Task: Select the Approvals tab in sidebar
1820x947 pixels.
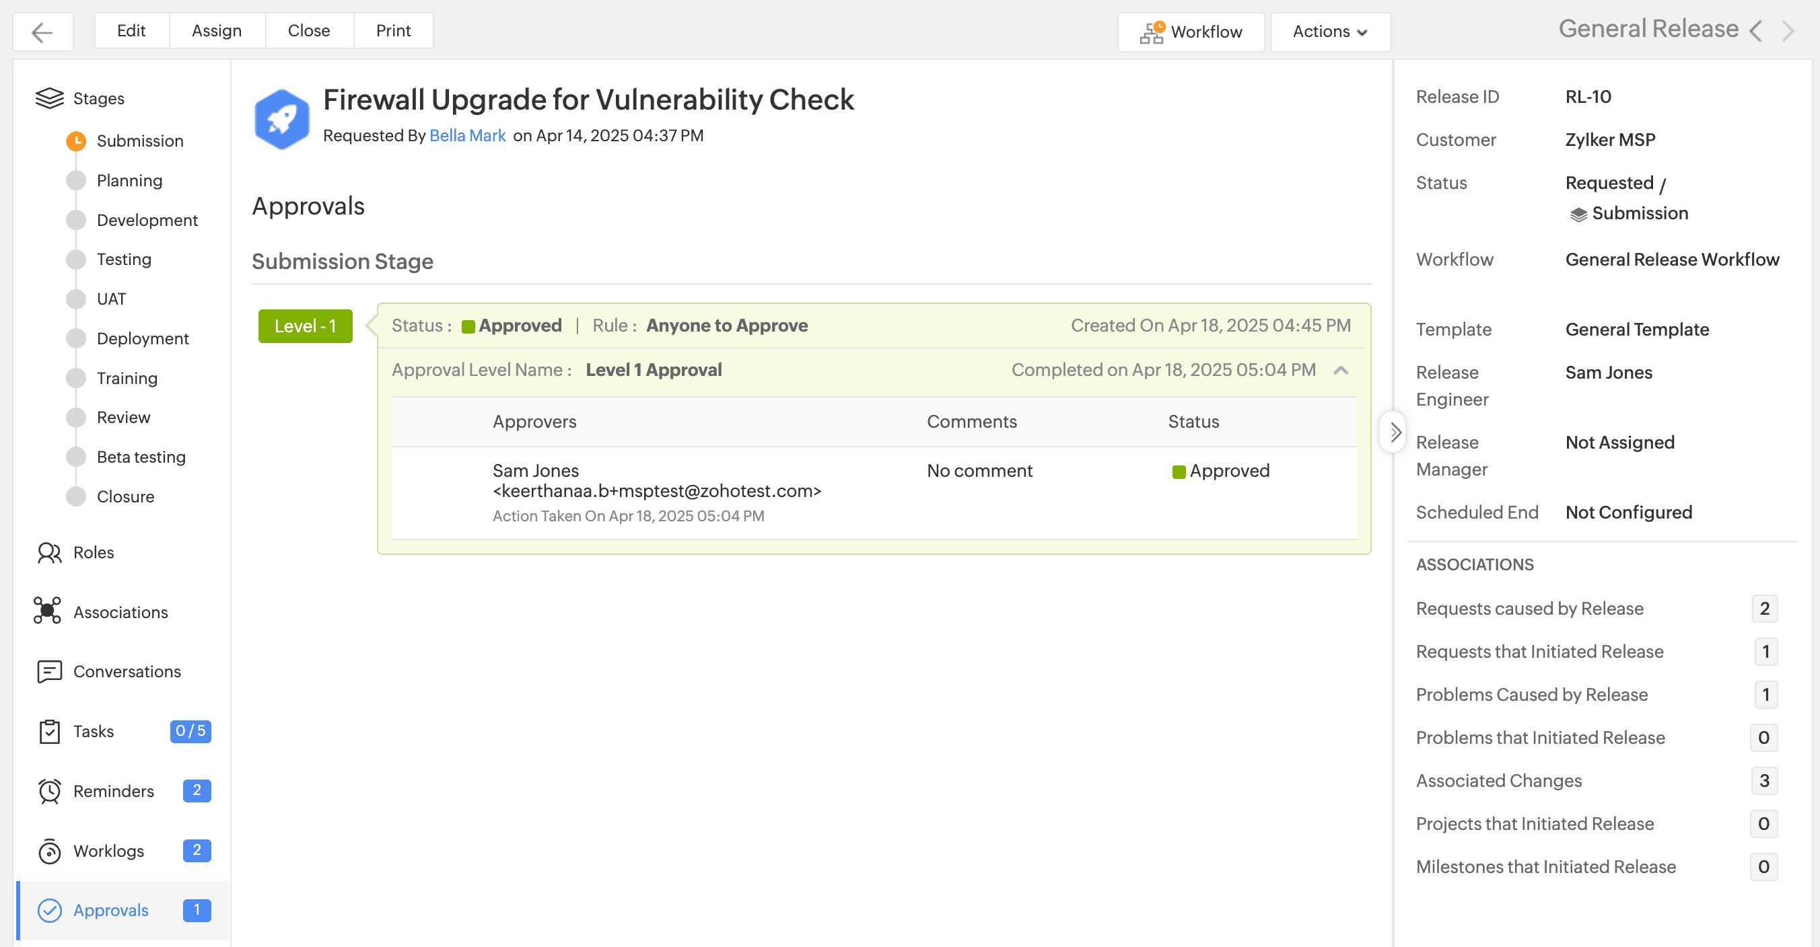Action: click(x=111, y=910)
